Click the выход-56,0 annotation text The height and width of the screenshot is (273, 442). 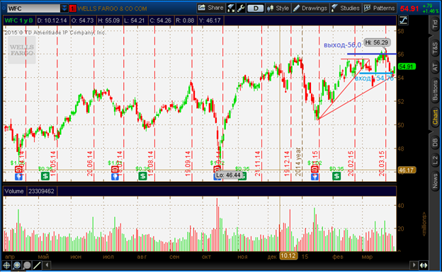pyautogui.click(x=342, y=45)
